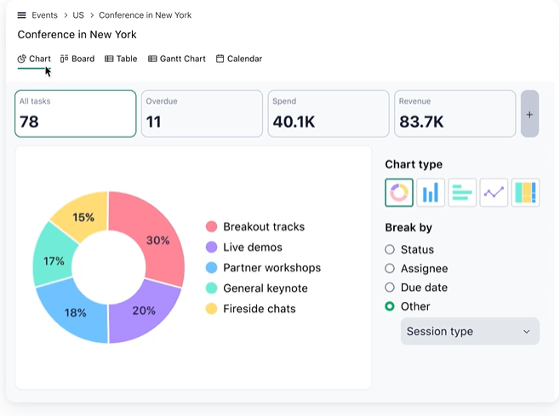Click the teal General keynote legend swatch
560x416 pixels.
pyautogui.click(x=211, y=288)
